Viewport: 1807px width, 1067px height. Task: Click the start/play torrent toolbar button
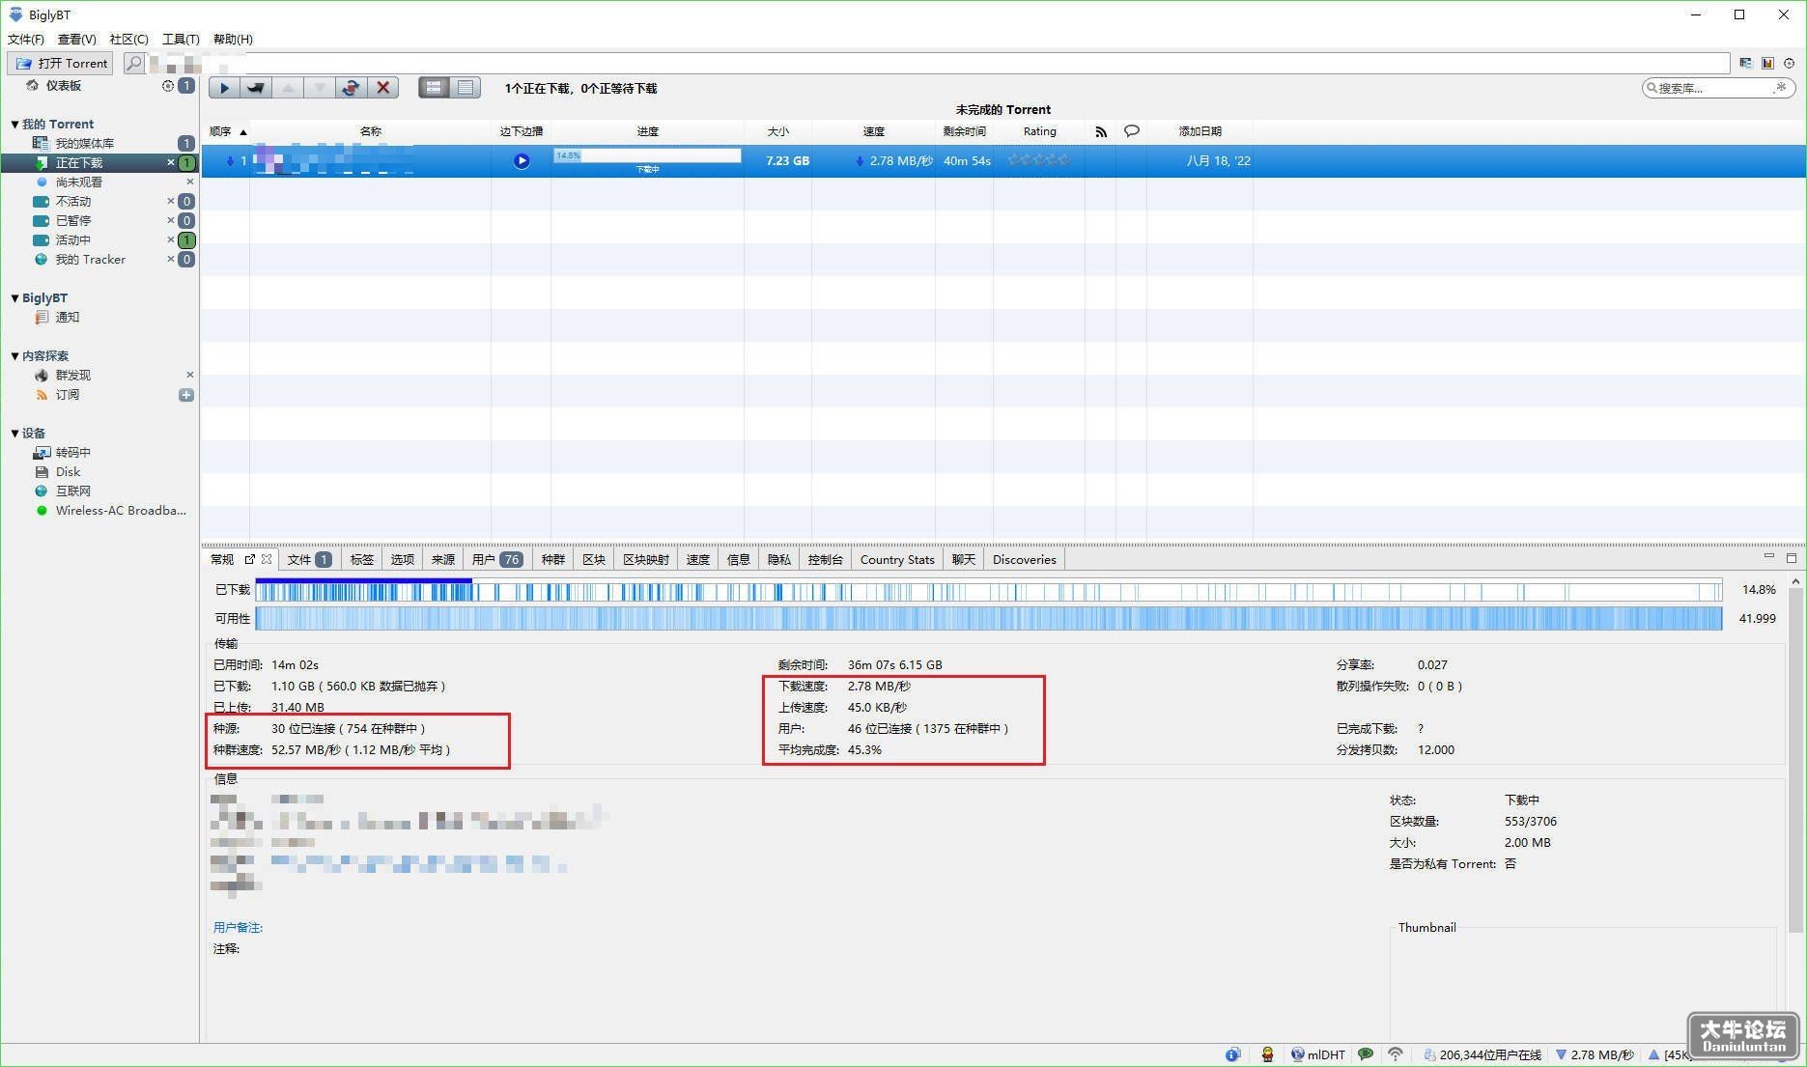point(224,88)
